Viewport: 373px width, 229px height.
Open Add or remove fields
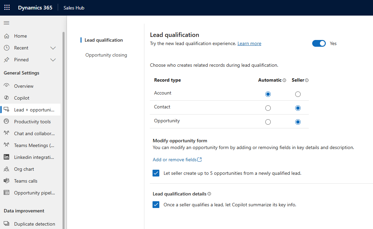point(175,159)
